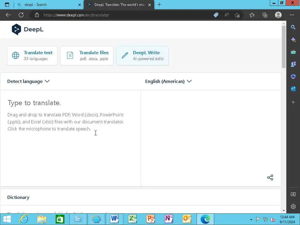Expand Detect language source dropdown
This screenshot has width=300, height=225.
coord(28,81)
